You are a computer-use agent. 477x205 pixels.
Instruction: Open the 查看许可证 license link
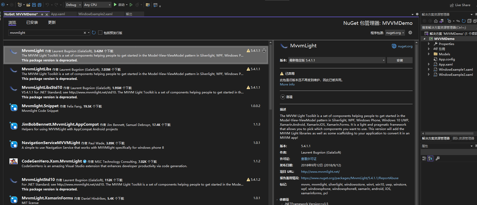[x=309, y=159]
